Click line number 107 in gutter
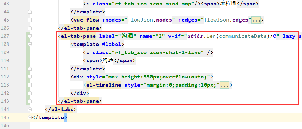302x129 pixels. (x=5, y=36)
